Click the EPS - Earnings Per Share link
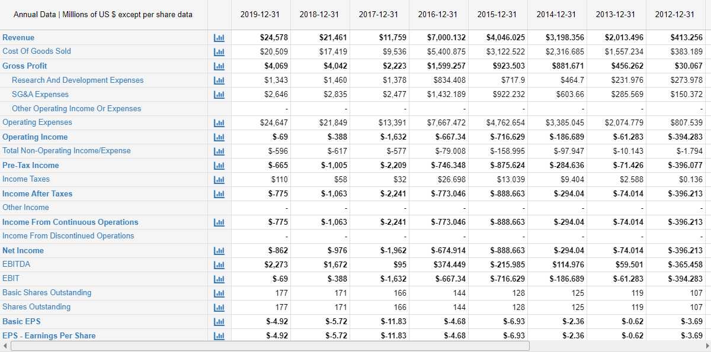Image resolution: width=711 pixels, height=352 pixels. (x=49, y=335)
